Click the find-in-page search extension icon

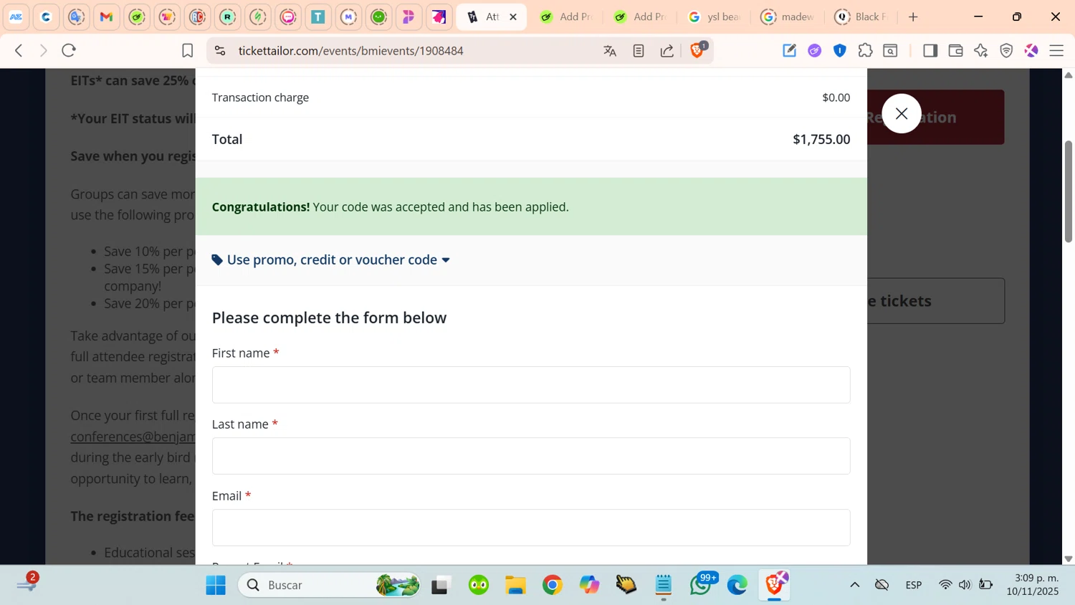coord(891,51)
